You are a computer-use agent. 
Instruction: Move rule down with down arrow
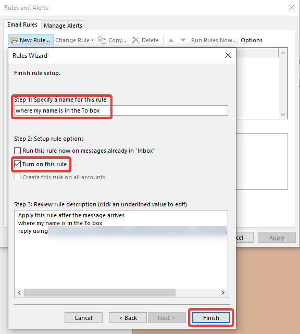183,40
